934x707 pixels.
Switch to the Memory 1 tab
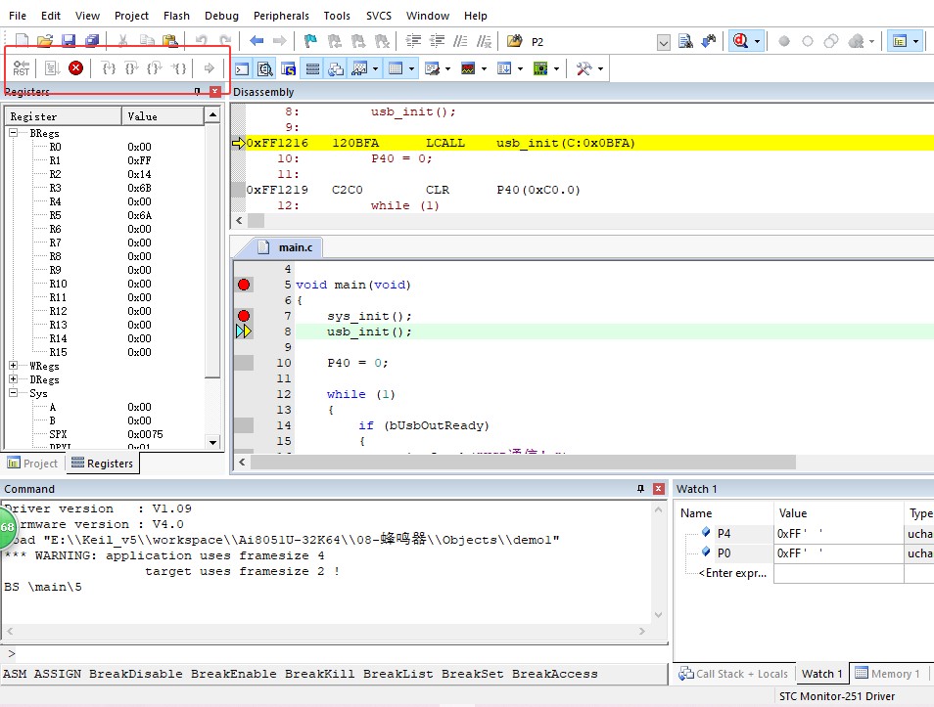(888, 673)
